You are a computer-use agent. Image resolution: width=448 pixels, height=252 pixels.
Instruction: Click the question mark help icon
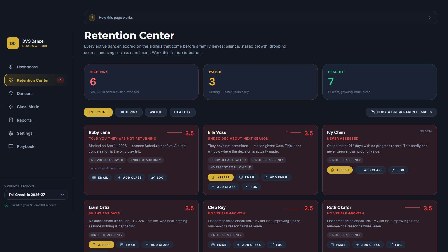(92, 18)
